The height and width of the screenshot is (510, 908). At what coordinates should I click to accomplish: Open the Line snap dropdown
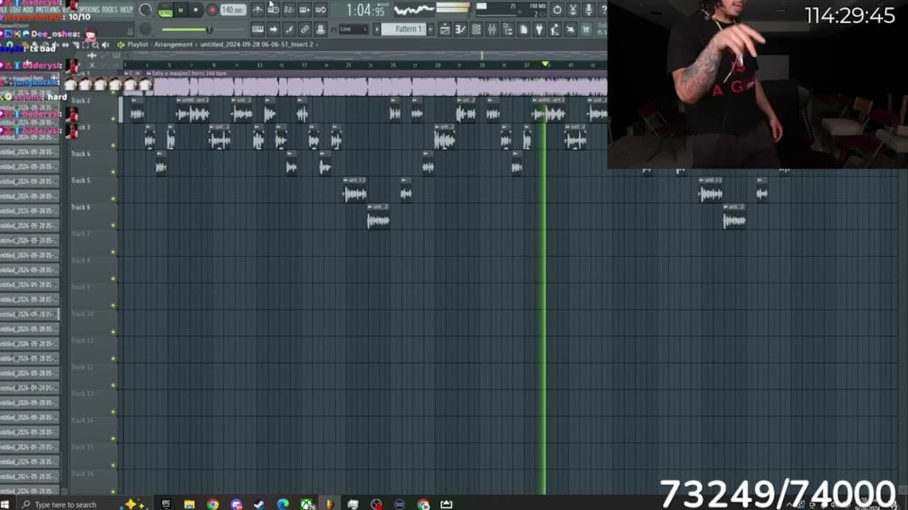(x=353, y=29)
